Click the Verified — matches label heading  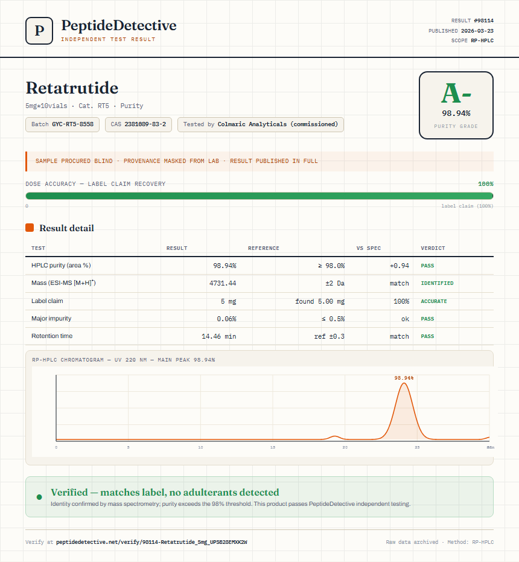165,492
